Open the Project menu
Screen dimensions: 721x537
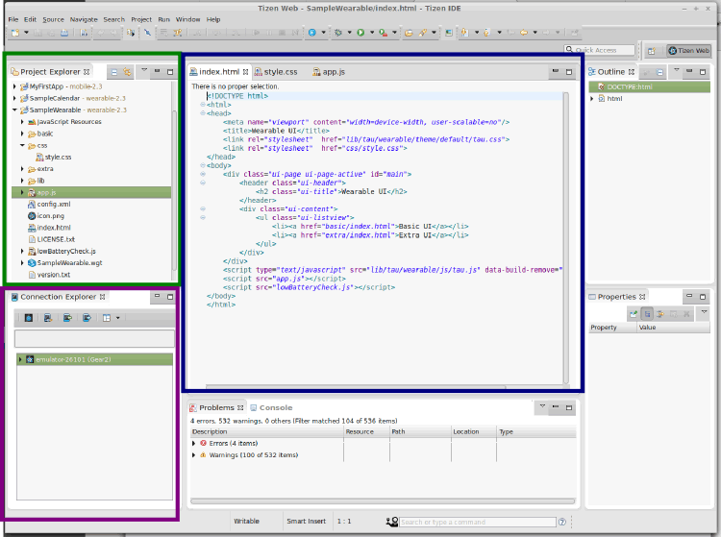pos(141,19)
